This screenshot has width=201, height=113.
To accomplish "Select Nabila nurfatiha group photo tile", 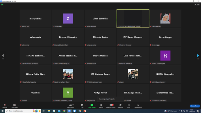I will (68, 74).
